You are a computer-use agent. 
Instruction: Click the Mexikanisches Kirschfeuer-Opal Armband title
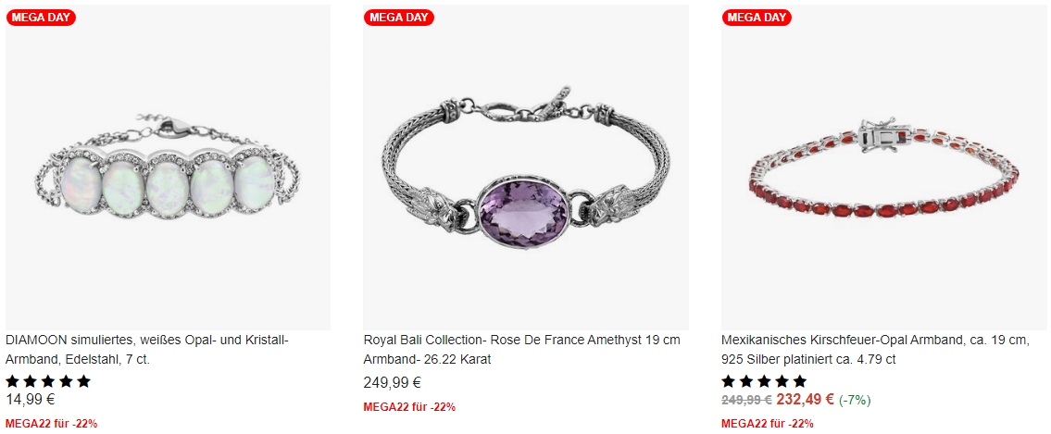(x=875, y=350)
